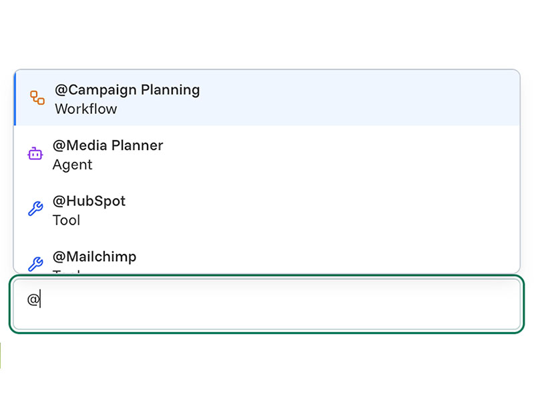The width and height of the screenshot is (534, 400).
Task: Click the "Agent" label under Media Planner
Action: point(72,165)
